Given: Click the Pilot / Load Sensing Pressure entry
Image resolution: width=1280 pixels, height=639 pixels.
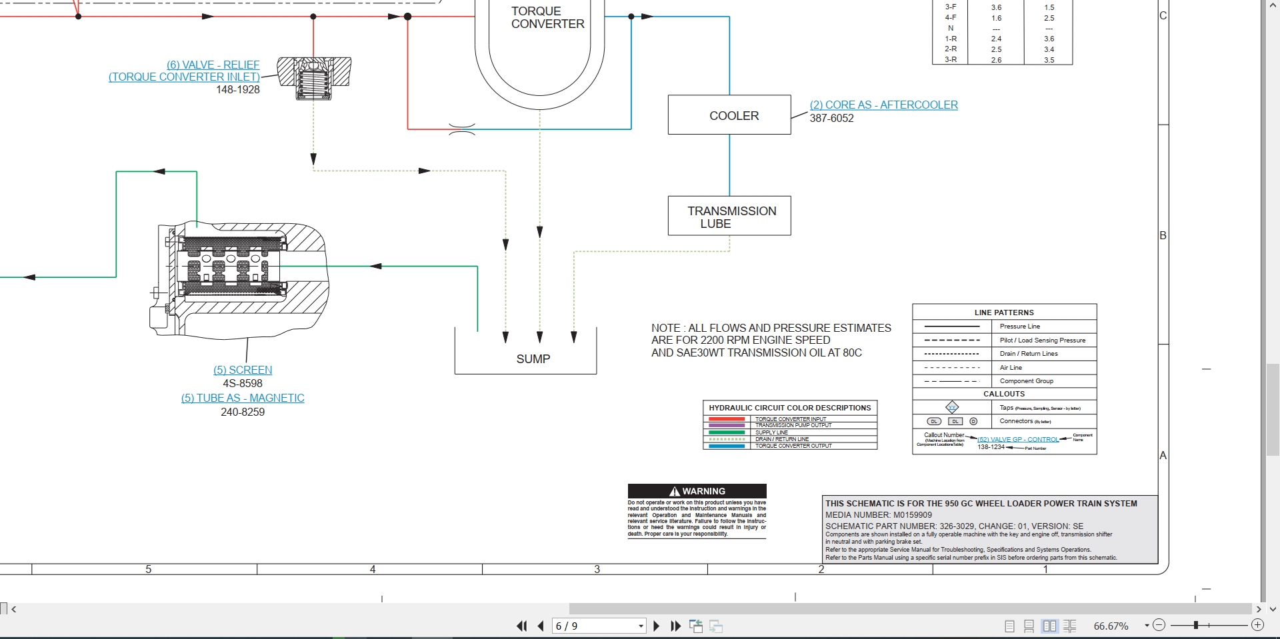Looking at the screenshot, I should tap(1043, 340).
